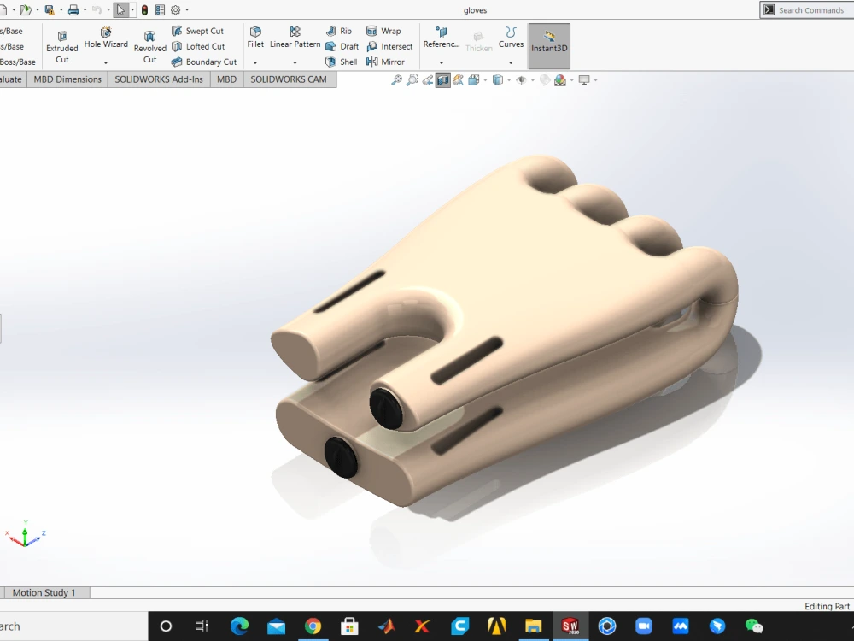The image size is (854, 641).
Task: Click the Boundary Cut tool
Action: [204, 62]
